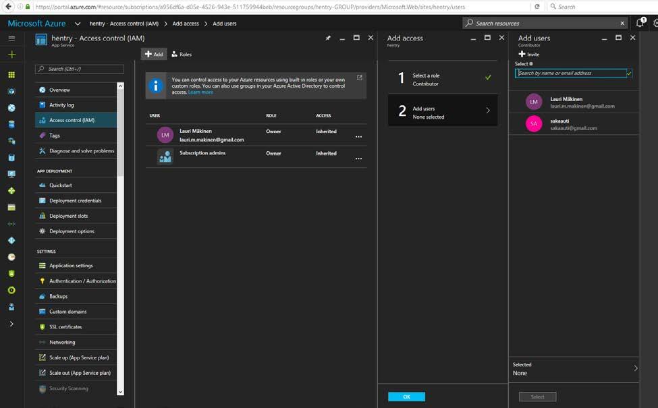Click the Microsoft Azure logo text
The height and width of the screenshot is (408, 658).
click(36, 24)
